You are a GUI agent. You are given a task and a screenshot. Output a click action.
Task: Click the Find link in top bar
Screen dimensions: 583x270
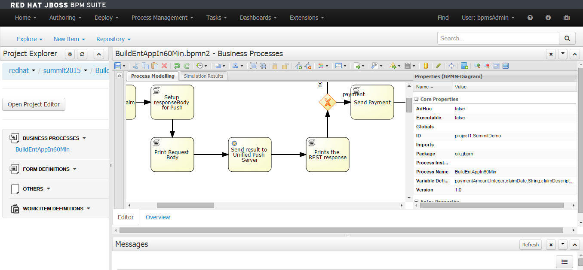pos(443,18)
